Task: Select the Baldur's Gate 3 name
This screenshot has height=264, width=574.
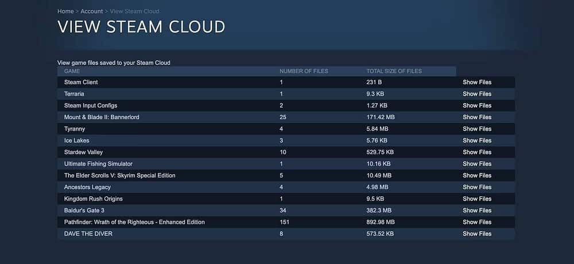Action: (84, 211)
